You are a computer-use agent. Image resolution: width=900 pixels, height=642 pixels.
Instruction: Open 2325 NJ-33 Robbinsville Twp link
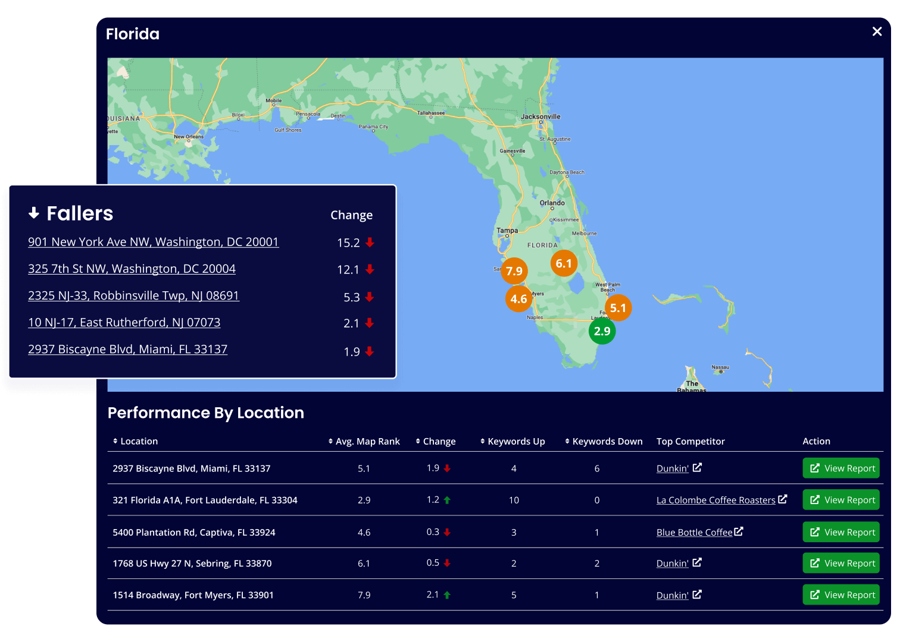tap(133, 295)
